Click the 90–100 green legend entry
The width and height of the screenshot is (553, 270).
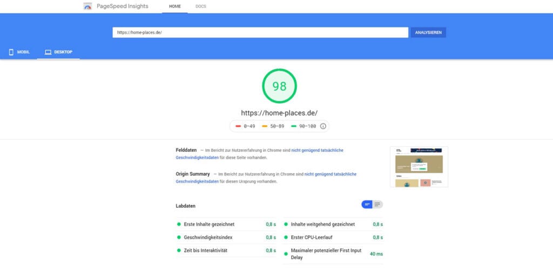click(304, 126)
